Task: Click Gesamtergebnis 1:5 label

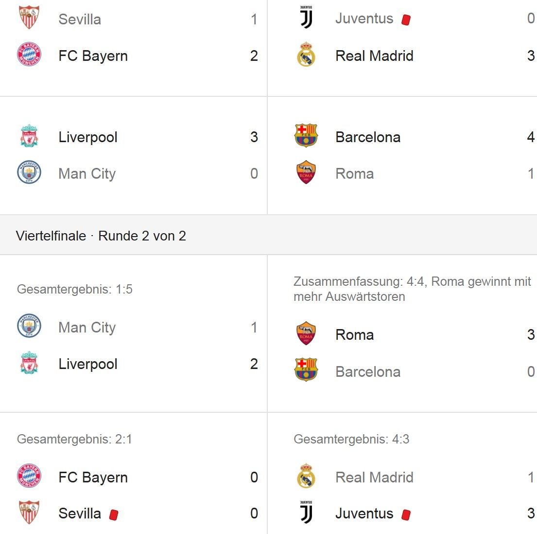Action: tap(75, 289)
